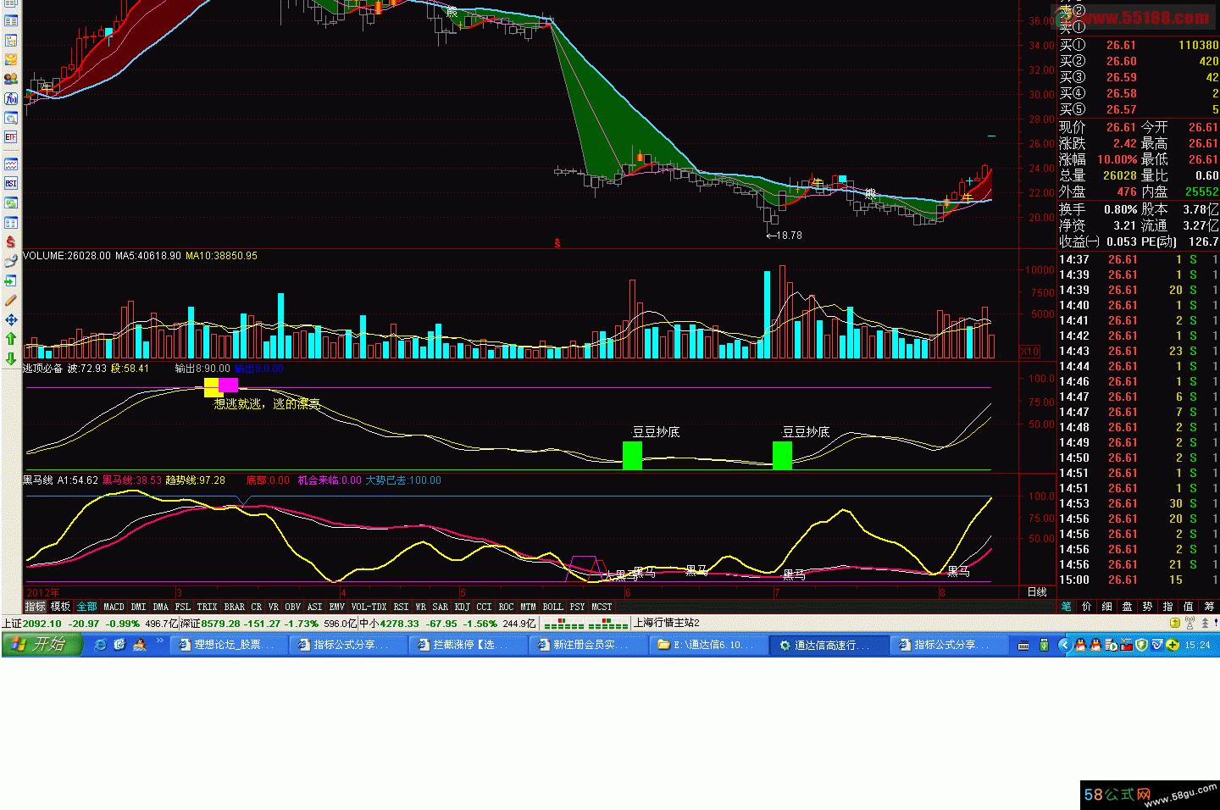This screenshot has height=810, width=1220.
Task: Select the pencil drawing tool
Action: pos(10,300)
